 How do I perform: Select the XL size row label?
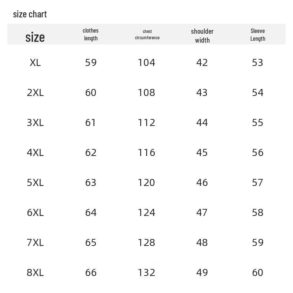pos(35,62)
